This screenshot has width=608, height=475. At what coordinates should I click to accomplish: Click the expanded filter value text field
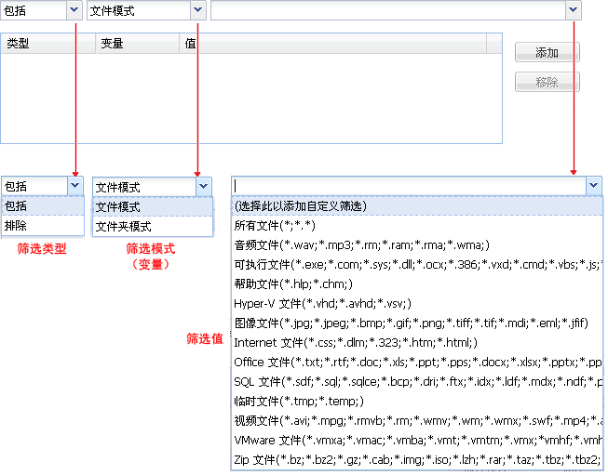[x=409, y=186]
